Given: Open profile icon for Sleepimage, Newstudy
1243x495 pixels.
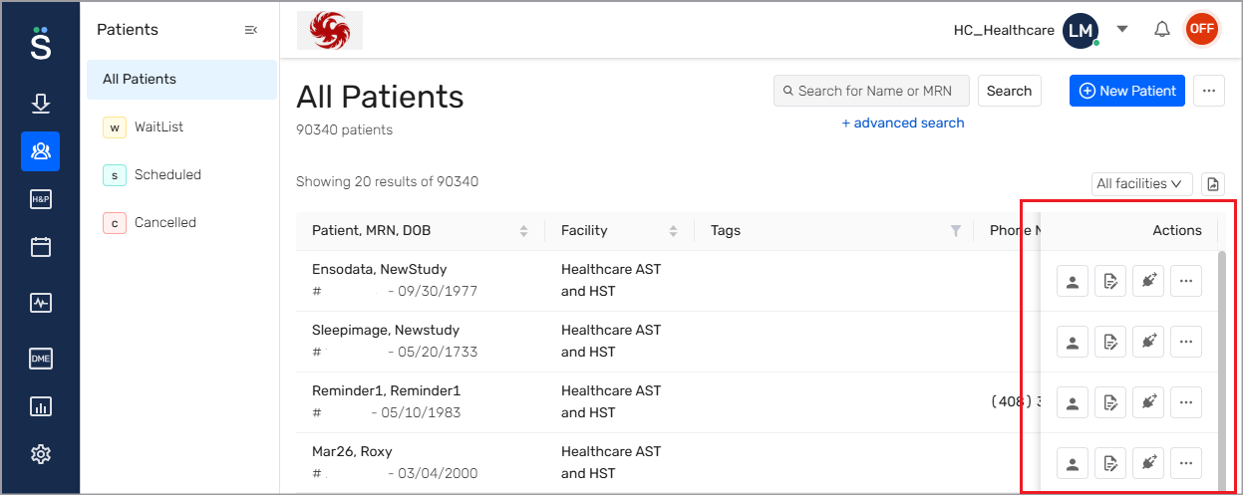Looking at the screenshot, I should coord(1073,342).
